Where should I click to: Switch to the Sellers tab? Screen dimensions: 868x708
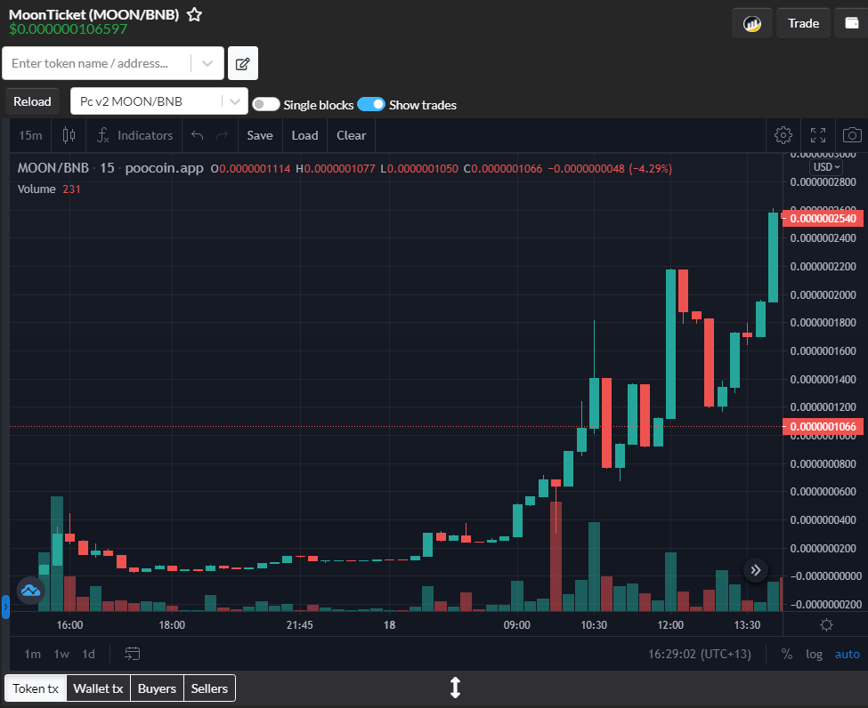209,688
